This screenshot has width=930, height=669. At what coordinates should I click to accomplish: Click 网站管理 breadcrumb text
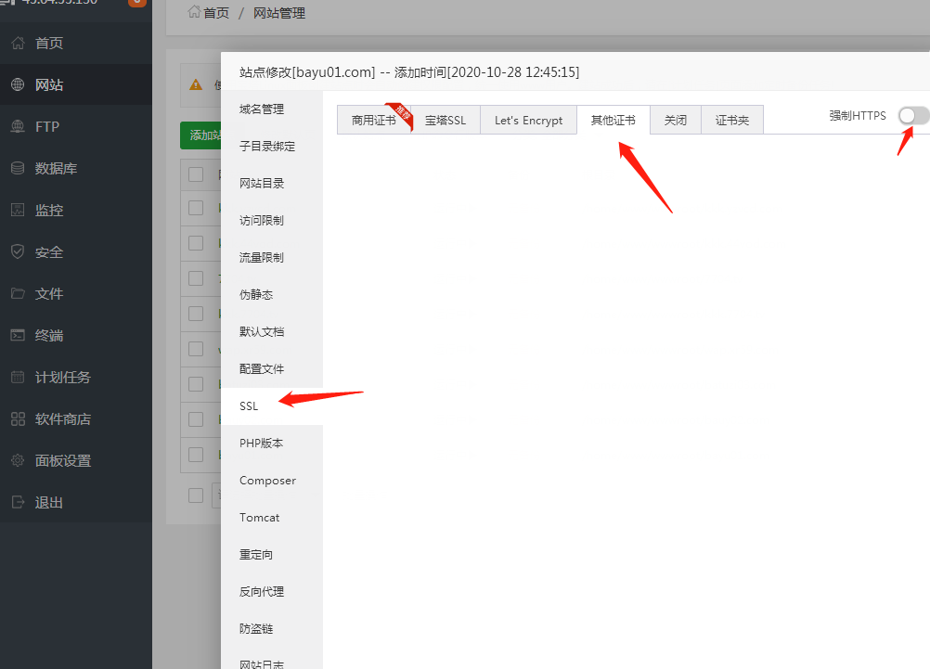278,13
